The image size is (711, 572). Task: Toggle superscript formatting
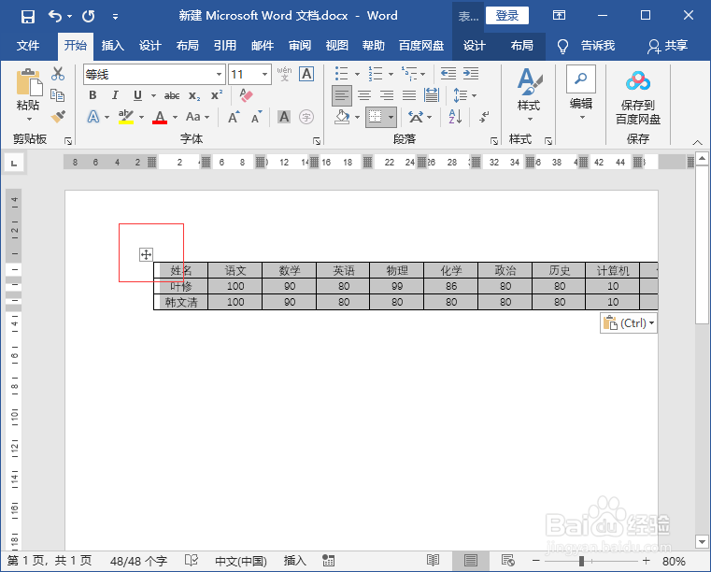click(217, 95)
